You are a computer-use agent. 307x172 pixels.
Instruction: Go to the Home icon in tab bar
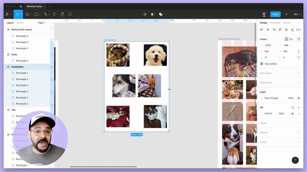tap(21, 6)
